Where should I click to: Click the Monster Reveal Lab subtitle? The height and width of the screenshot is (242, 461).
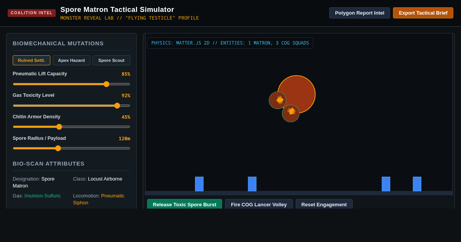coord(129,18)
